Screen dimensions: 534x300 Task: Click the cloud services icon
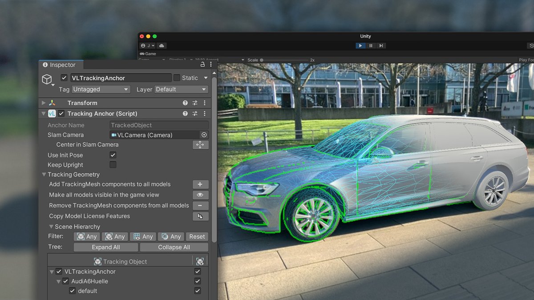[x=161, y=45]
